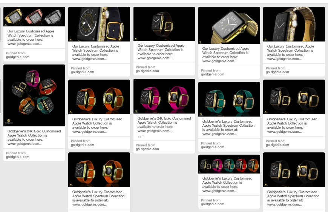The height and width of the screenshot is (212, 328).
Task: Open the row of five colored watches image
Action: pos(229,164)
